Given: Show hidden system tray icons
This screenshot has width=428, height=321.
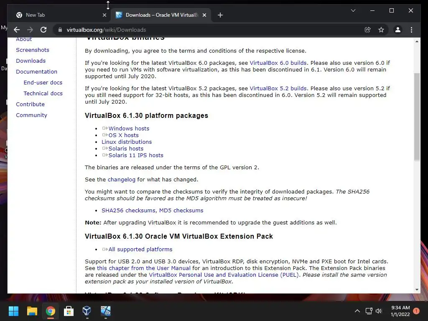Looking at the screenshot, I should pyautogui.click(x=357, y=311).
